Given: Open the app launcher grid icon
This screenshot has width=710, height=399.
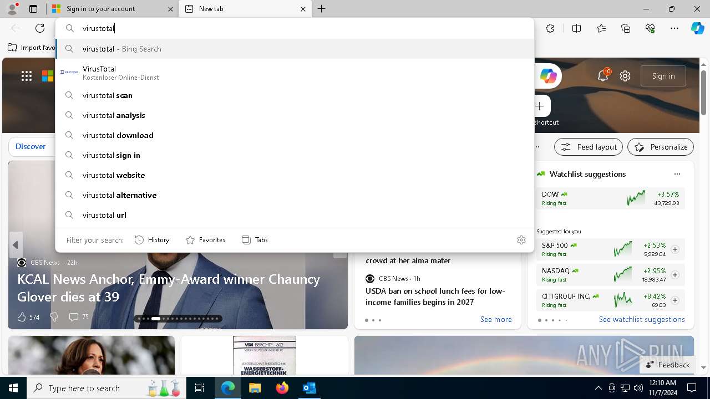Looking at the screenshot, I should point(27,76).
